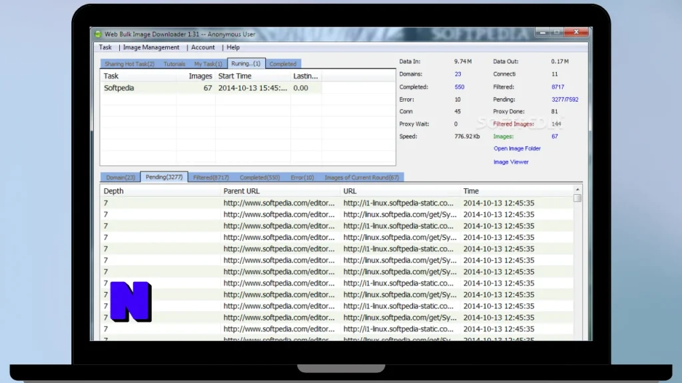Click the Images value 67
The height and width of the screenshot is (383, 682).
555,136
